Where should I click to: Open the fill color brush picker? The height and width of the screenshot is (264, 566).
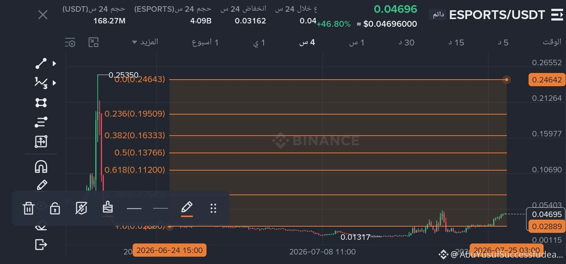107,208
